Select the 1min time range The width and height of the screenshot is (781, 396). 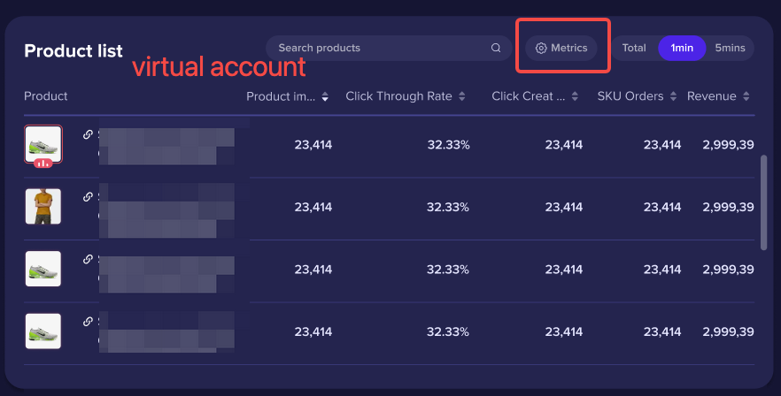[682, 48]
